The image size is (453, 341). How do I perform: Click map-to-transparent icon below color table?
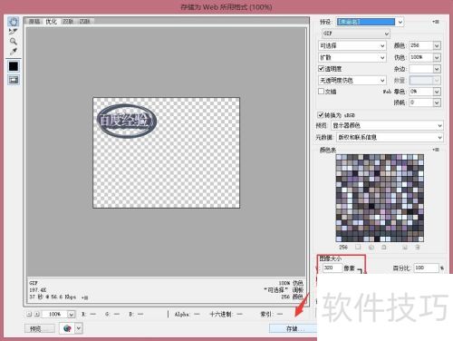358,248
